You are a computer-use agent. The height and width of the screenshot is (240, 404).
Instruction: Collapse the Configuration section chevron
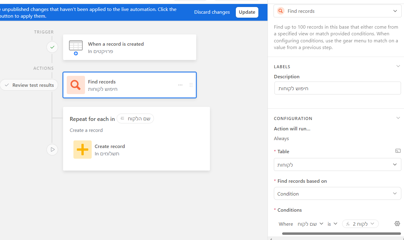398,118
